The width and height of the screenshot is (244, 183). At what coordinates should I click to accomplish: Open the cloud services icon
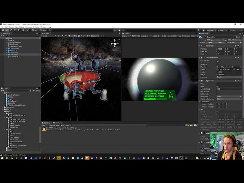coord(204,30)
